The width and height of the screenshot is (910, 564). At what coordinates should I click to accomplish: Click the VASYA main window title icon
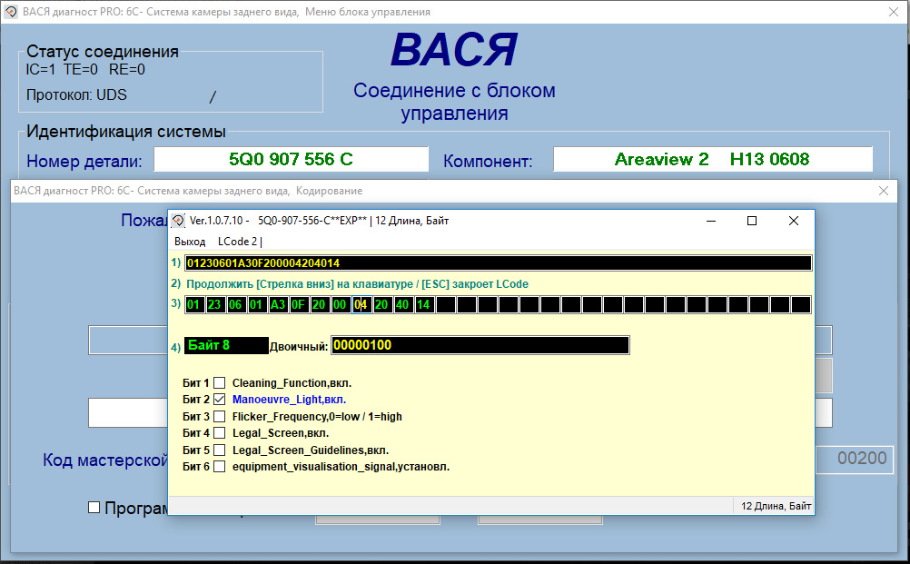(11, 12)
